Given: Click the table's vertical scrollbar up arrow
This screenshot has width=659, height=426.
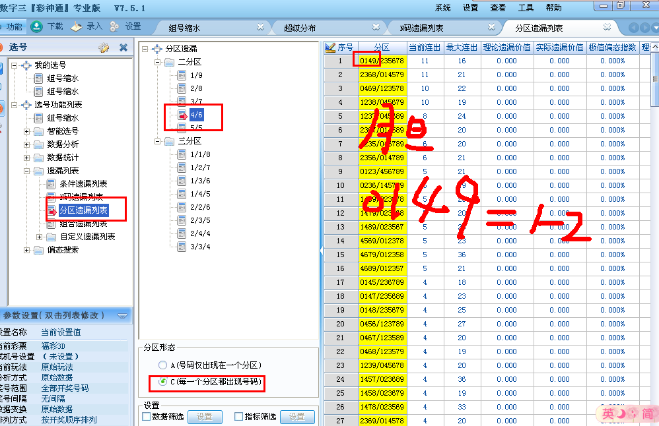Looking at the screenshot, I should (654, 47).
